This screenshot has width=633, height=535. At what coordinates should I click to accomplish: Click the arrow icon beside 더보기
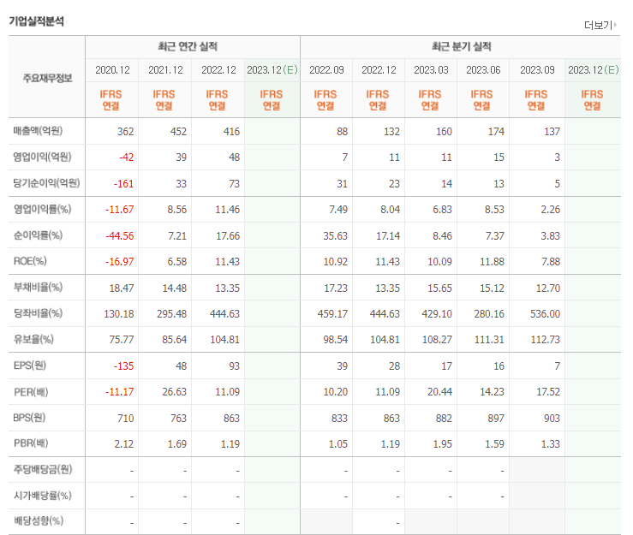615,25
